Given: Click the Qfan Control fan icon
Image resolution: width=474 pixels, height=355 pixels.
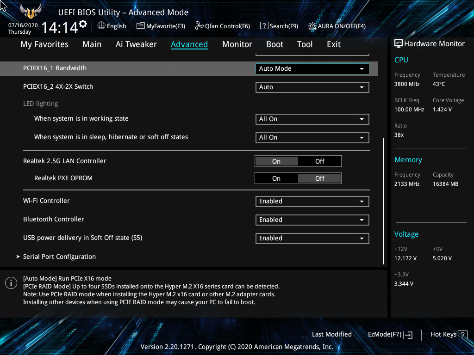Looking at the screenshot, I should click(x=199, y=26).
